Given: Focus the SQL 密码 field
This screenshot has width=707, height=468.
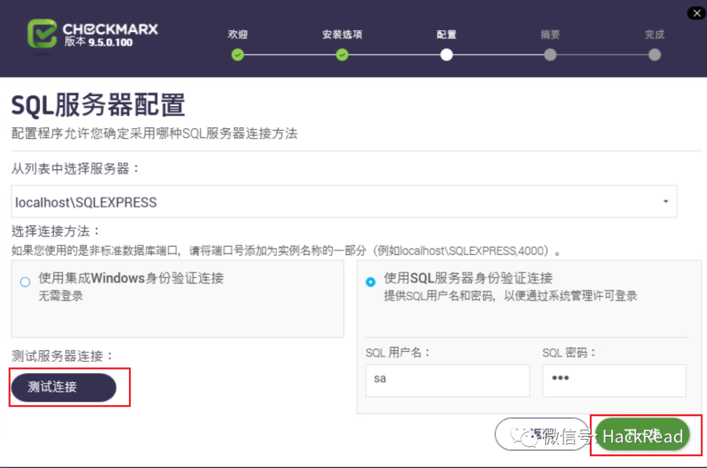Looking at the screenshot, I should 614,380.
